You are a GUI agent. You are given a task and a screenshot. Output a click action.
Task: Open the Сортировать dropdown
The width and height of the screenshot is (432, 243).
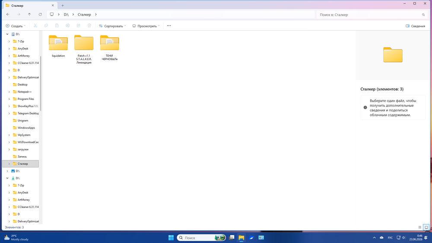click(x=112, y=26)
